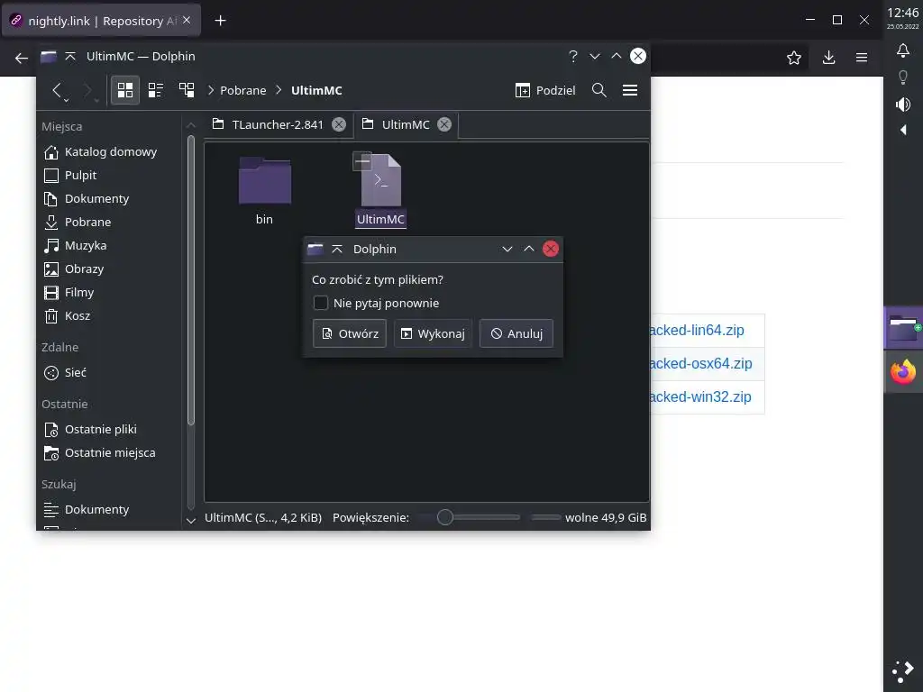Open notifications bell in side panel
This screenshot has width=923, height=692.
click(x=903, y=50)
